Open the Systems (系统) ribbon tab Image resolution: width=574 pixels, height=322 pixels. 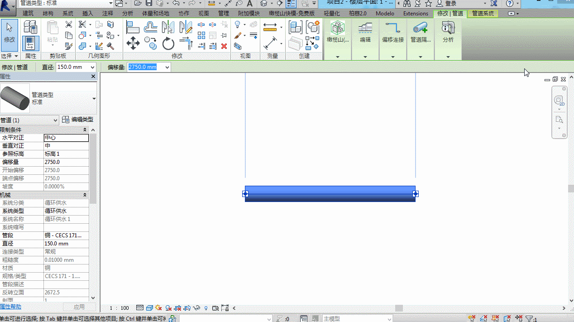click(x=68, y=14)
